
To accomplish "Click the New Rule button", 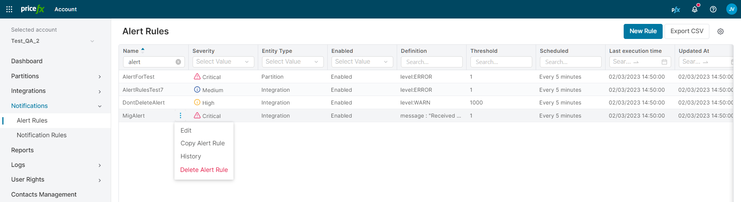I will pos(643,31).
